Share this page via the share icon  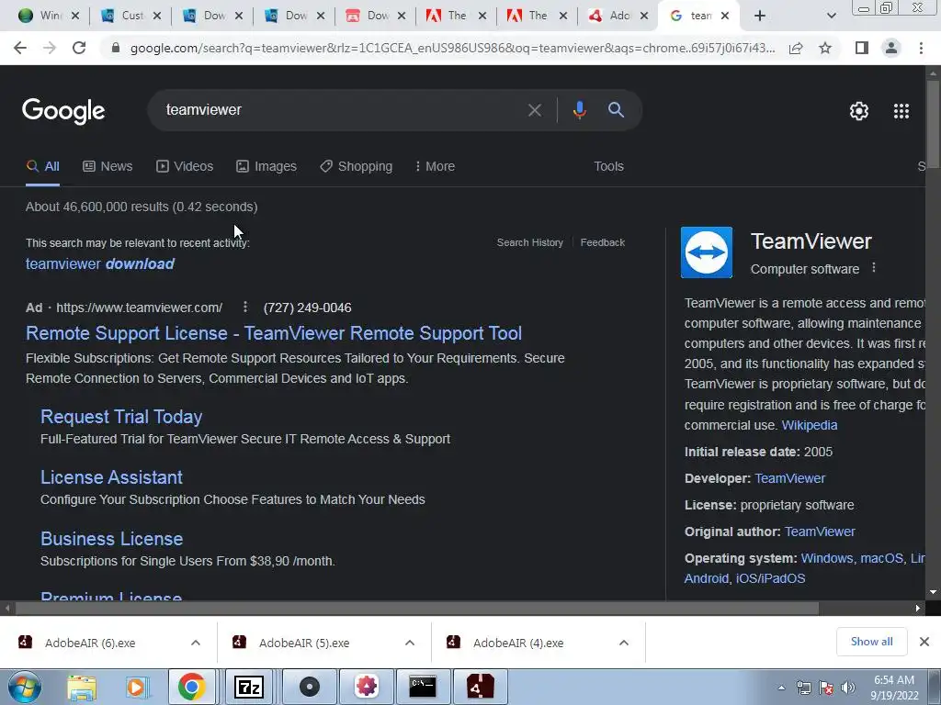(x=796, y=48)
